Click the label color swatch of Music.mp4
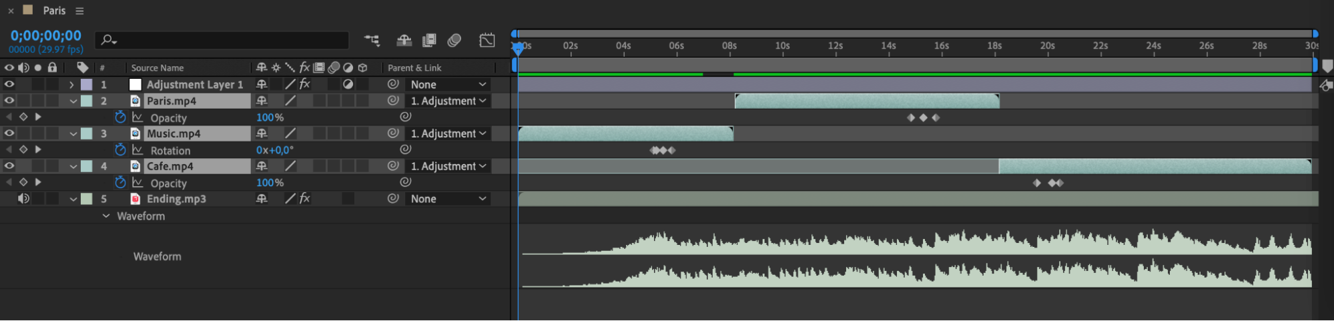 click(87, 133)
